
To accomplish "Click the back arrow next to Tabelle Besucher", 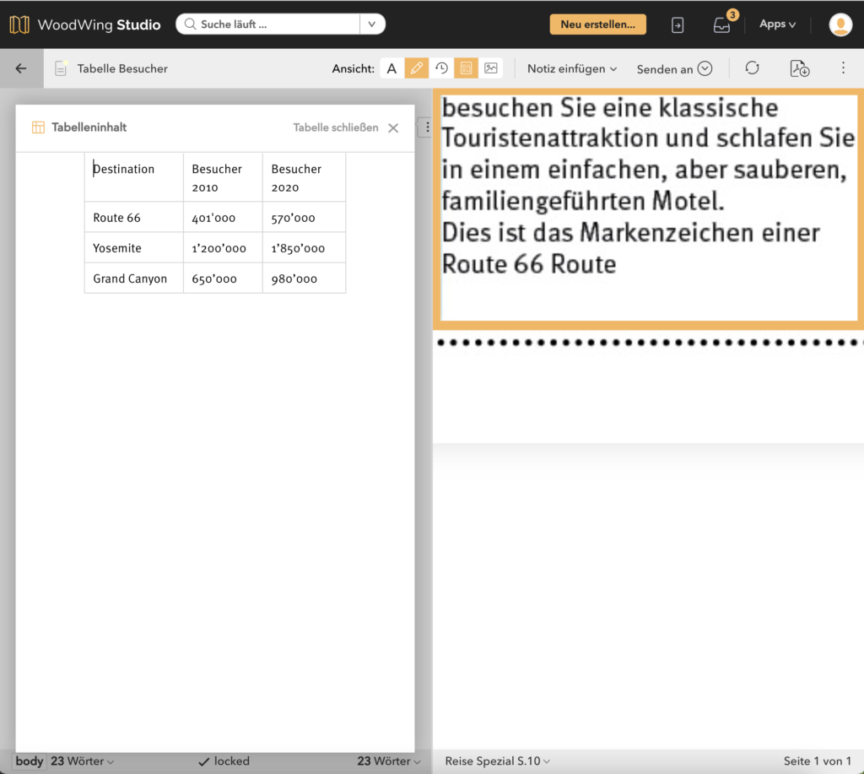I will [21, 68].
